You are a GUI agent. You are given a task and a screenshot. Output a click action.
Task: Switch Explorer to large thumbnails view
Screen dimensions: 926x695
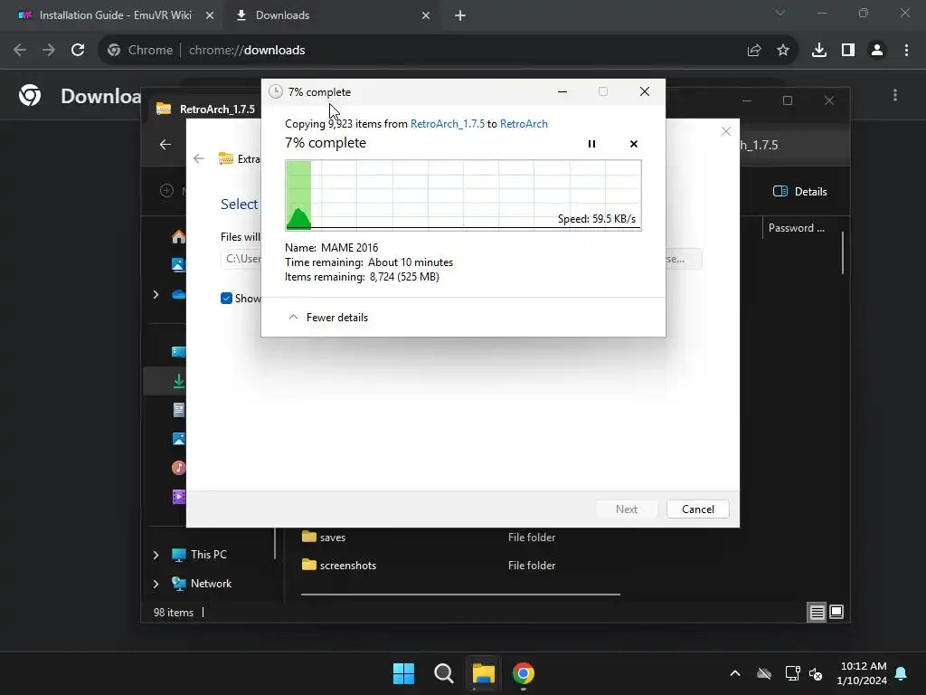click(x=836, y=613)
